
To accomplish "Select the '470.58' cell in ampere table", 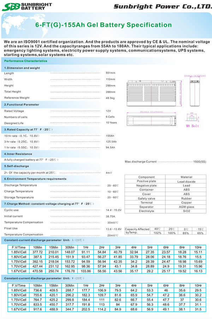I will 37,271.
